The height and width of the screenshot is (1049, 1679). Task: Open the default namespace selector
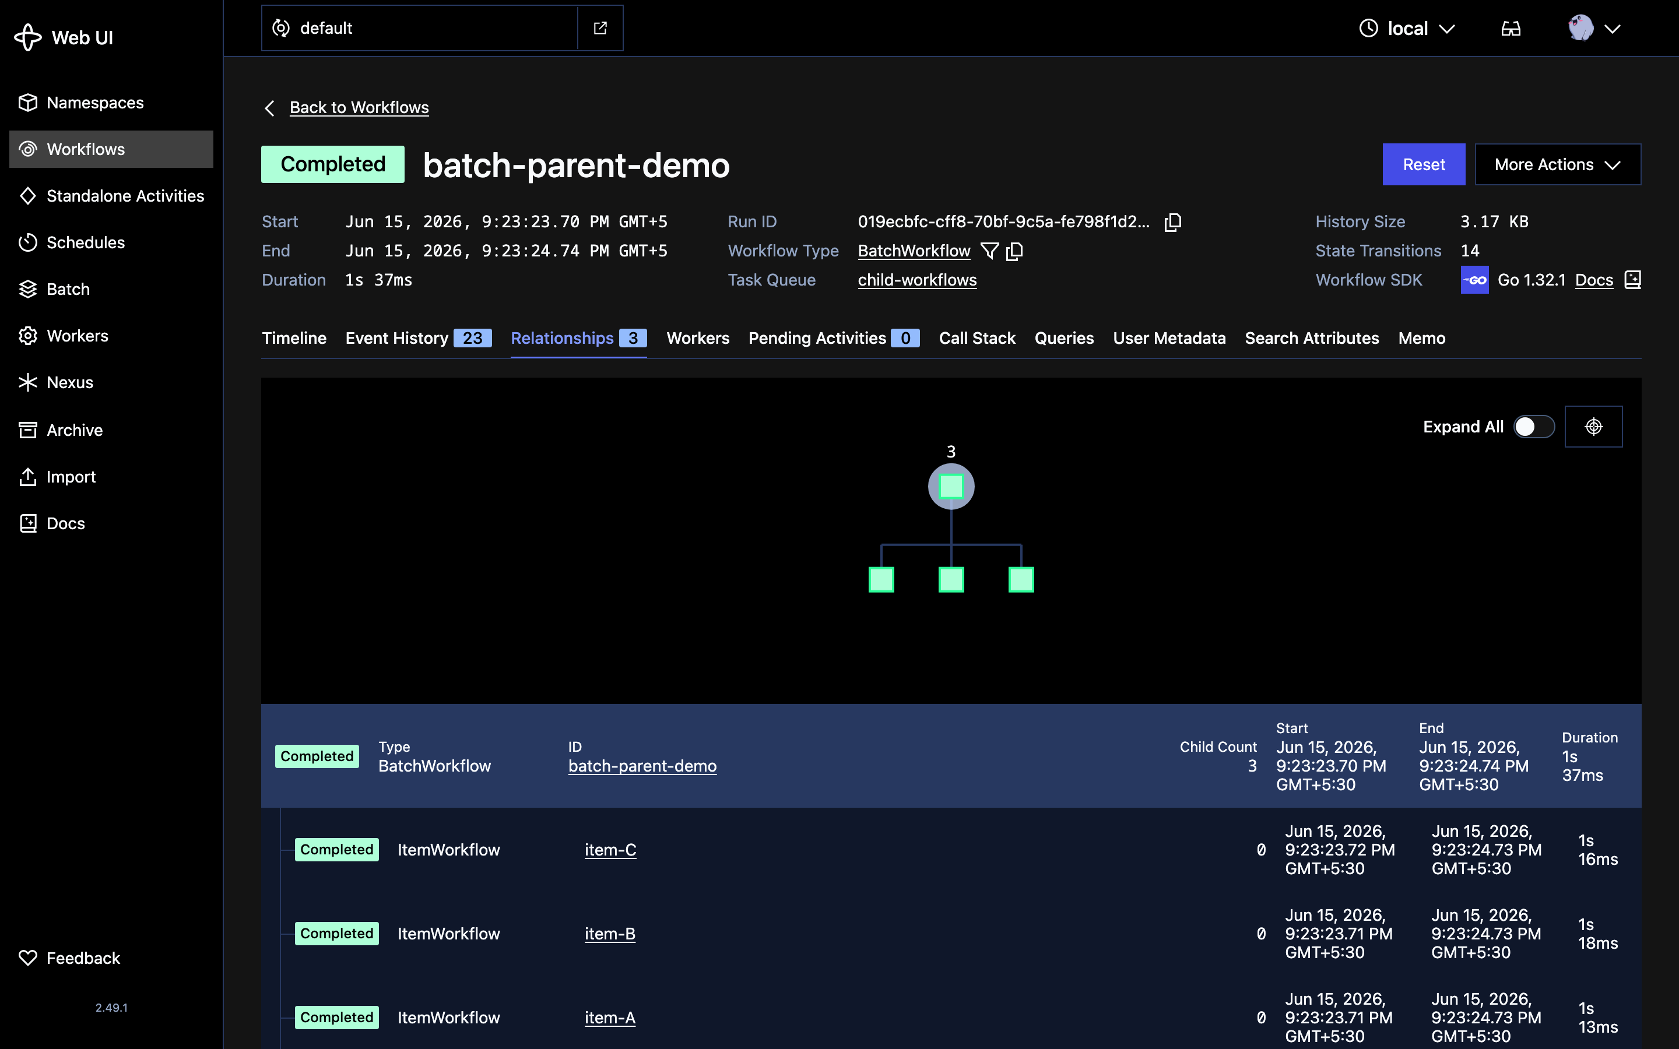420,28
